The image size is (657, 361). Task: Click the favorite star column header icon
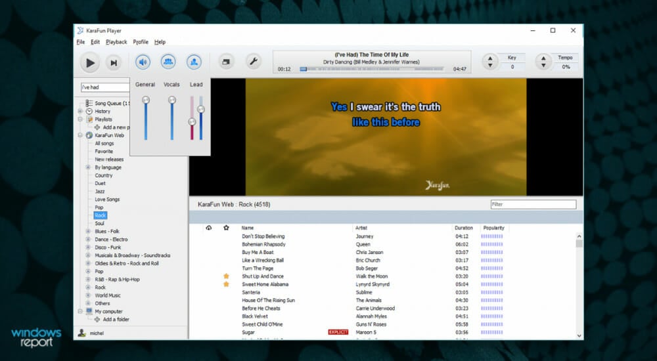(x=226, y=228)
